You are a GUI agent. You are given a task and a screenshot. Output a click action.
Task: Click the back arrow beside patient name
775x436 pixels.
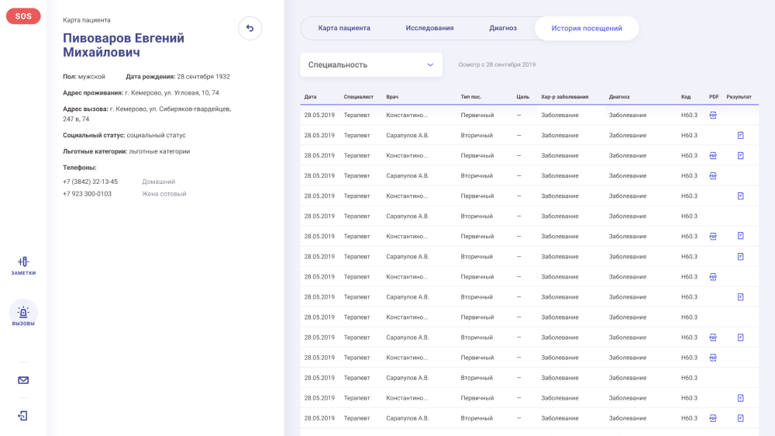click(250, 29)
